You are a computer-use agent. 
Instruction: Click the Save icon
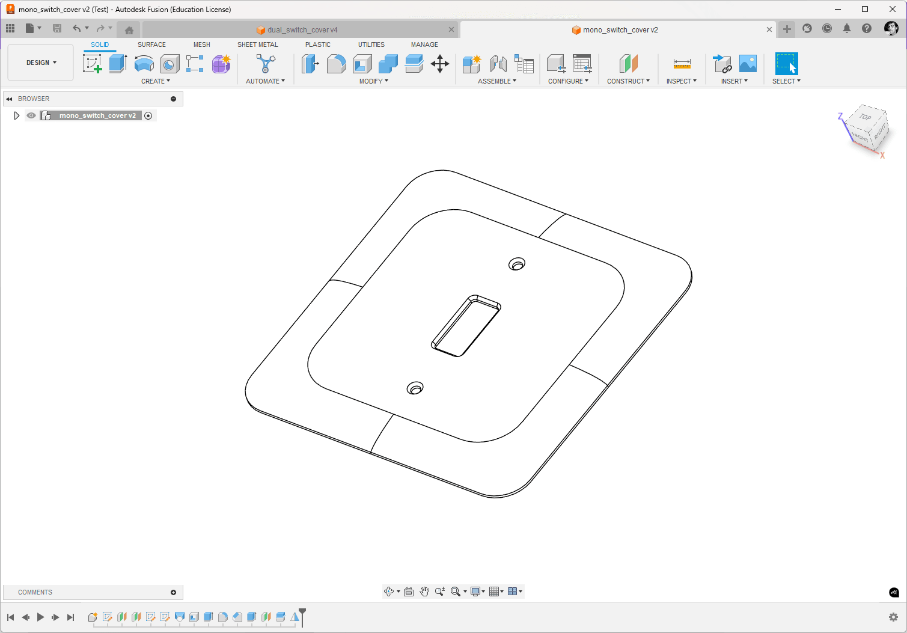pos(57,28)
